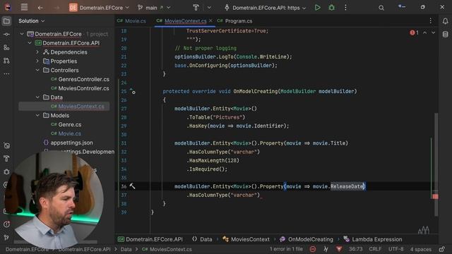452x254 pixels.
Task: Expand the Properties folder
Action: 37,61
